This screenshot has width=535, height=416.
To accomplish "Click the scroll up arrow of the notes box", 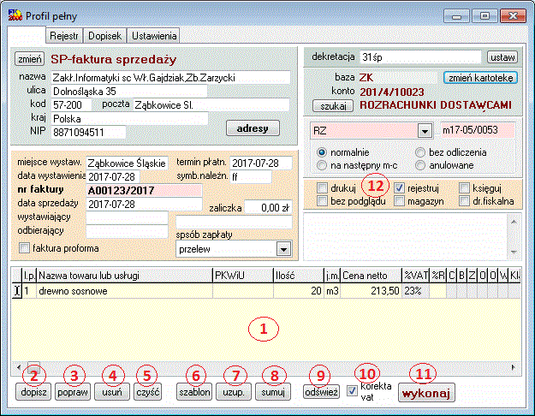I will [x=514, y=222].
